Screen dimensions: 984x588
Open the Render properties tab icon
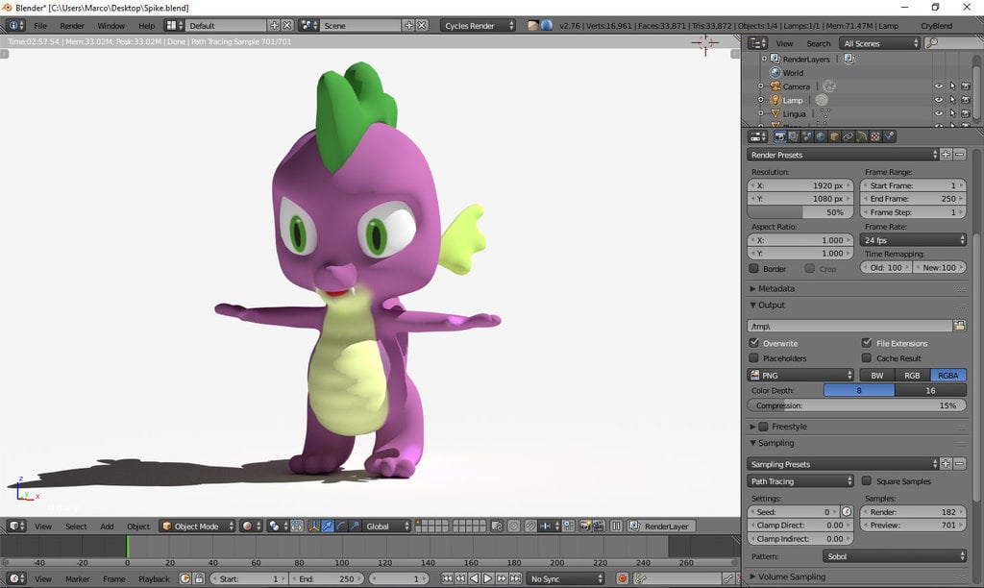click(780, 136)
